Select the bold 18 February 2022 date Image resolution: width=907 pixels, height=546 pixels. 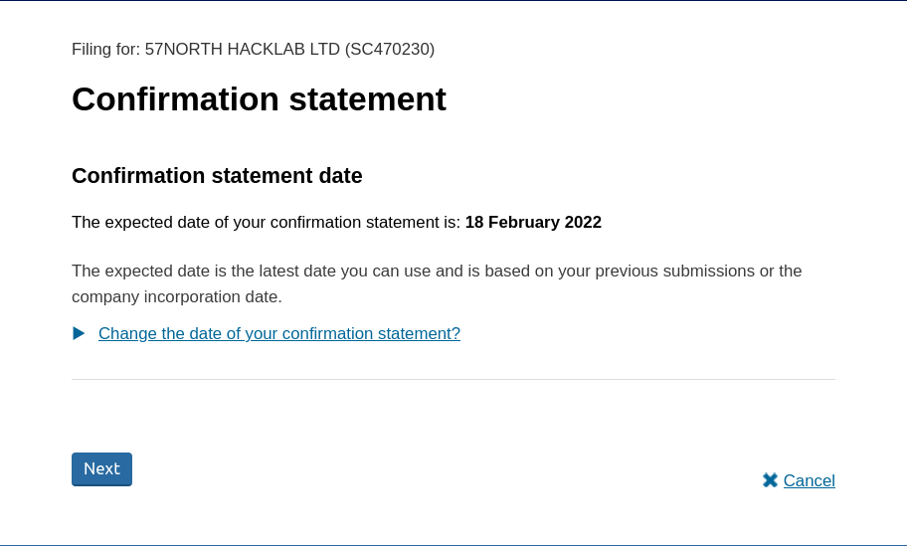point(533,223)
